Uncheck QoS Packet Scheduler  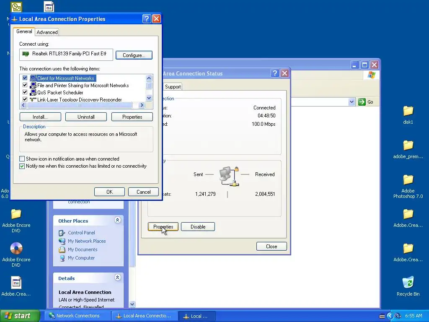click(x=25, y=92)
